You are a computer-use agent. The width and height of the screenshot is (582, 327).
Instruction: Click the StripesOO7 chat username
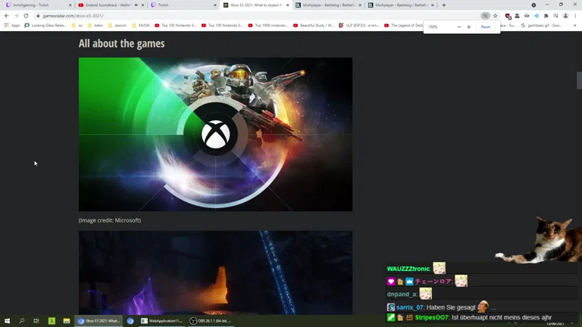tap(432, 317)
